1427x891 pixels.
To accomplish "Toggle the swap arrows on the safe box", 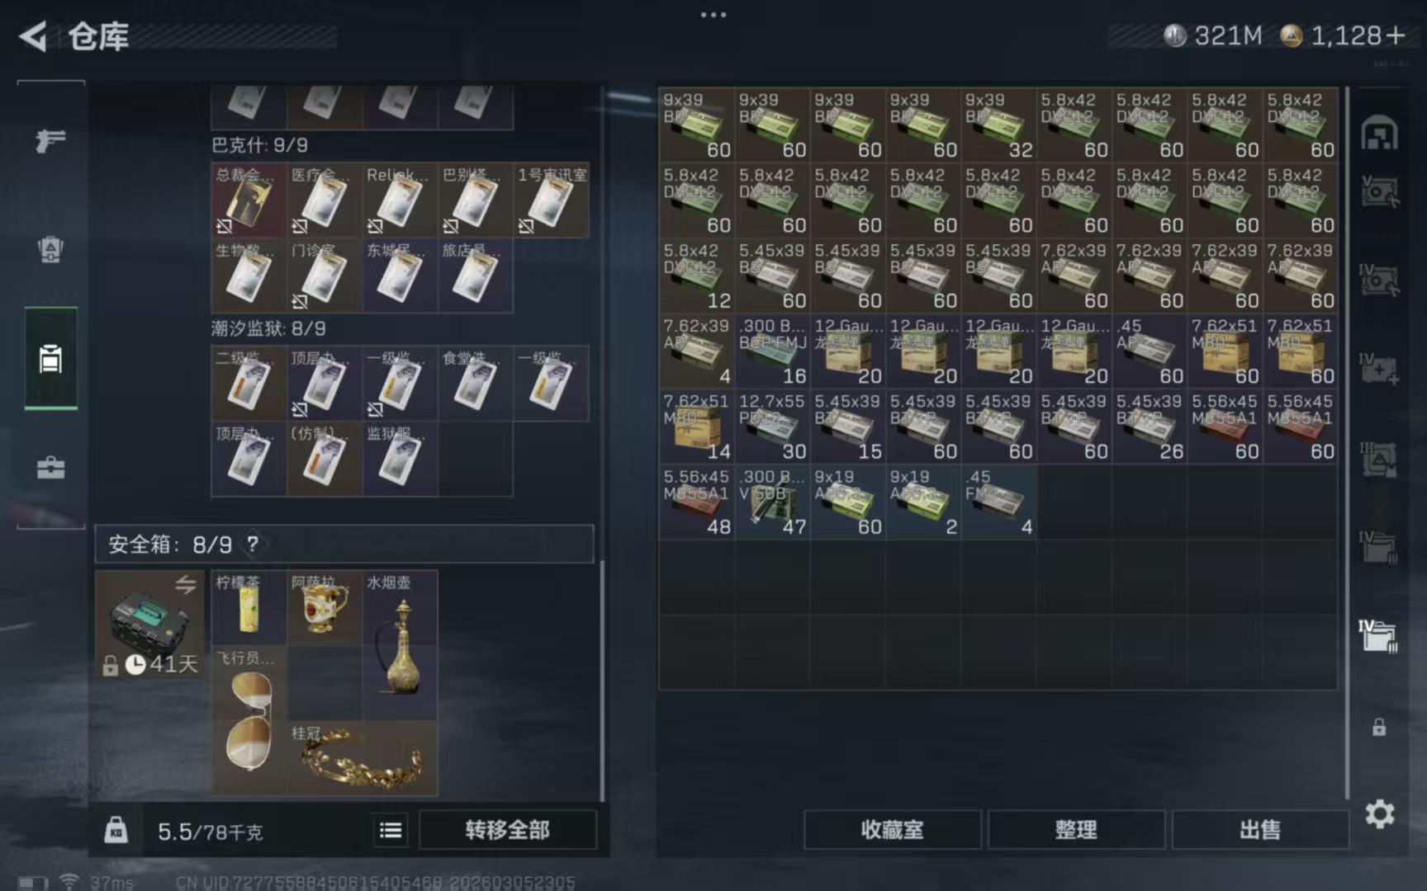I will coord(186,585).
